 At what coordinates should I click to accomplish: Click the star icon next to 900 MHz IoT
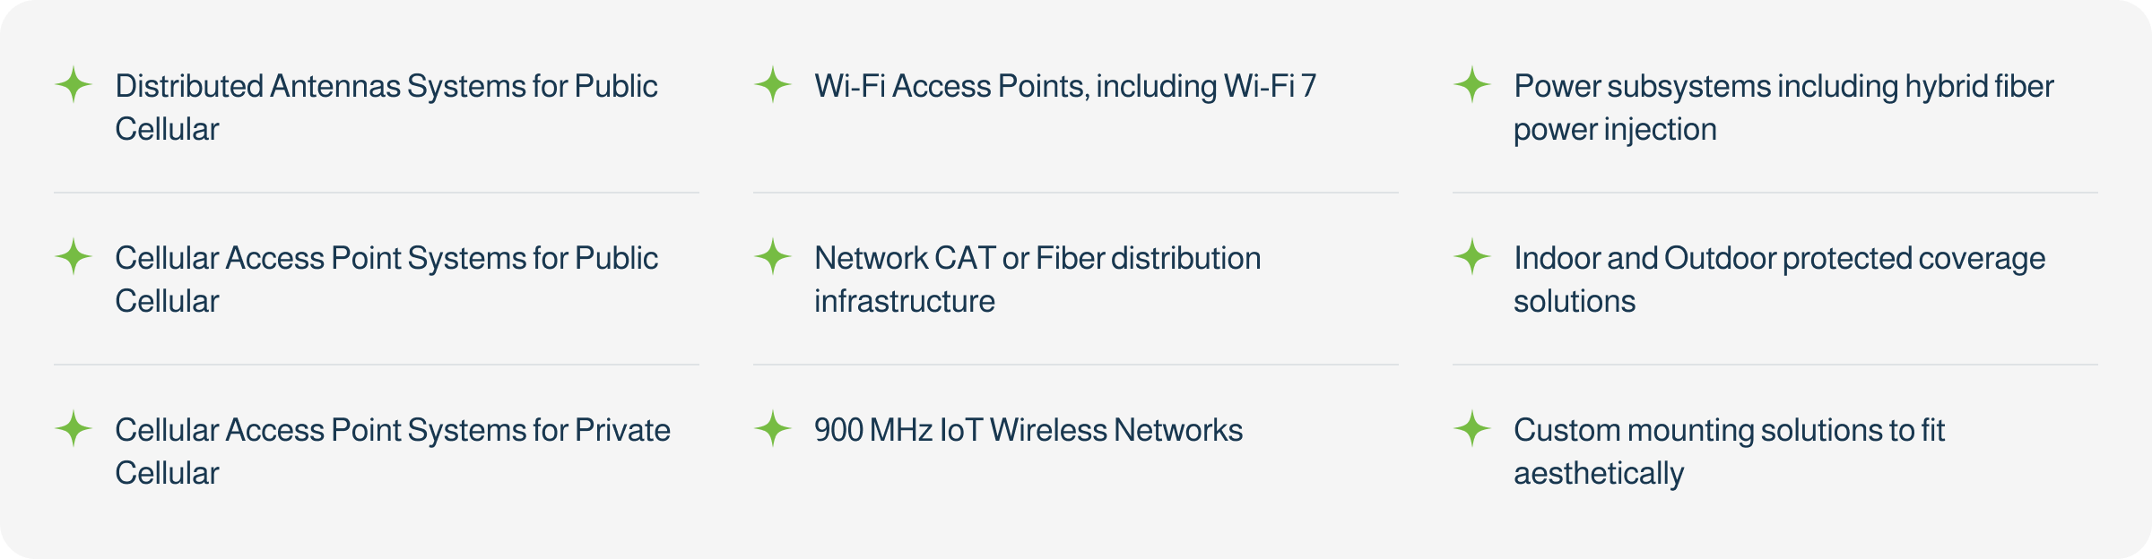click(773, 429)
